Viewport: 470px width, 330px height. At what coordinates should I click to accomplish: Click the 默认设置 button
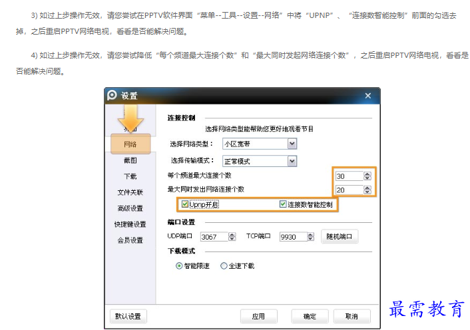(x=128, y=316)
